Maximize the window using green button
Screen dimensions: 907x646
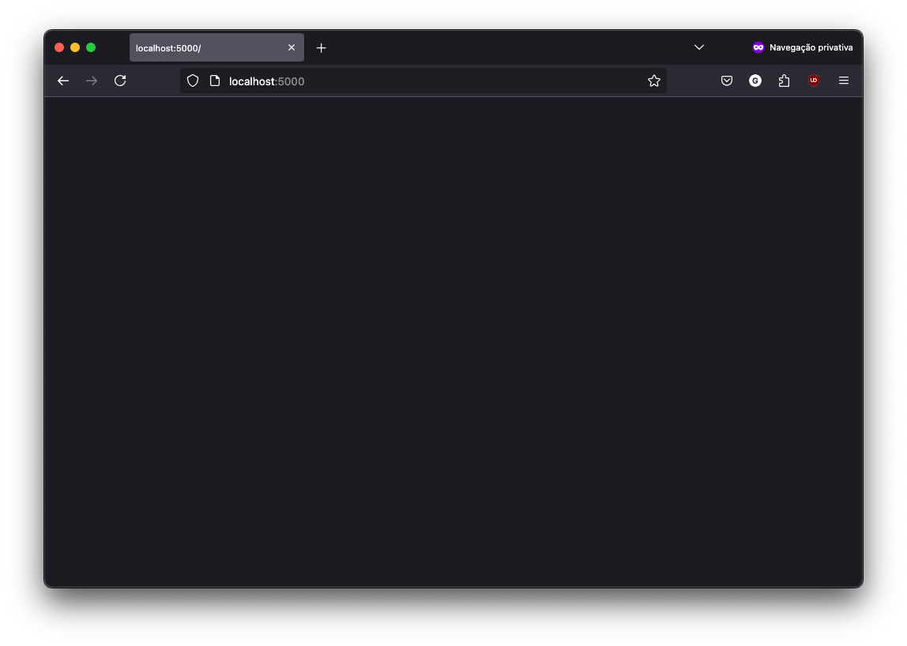click(91, 47)
